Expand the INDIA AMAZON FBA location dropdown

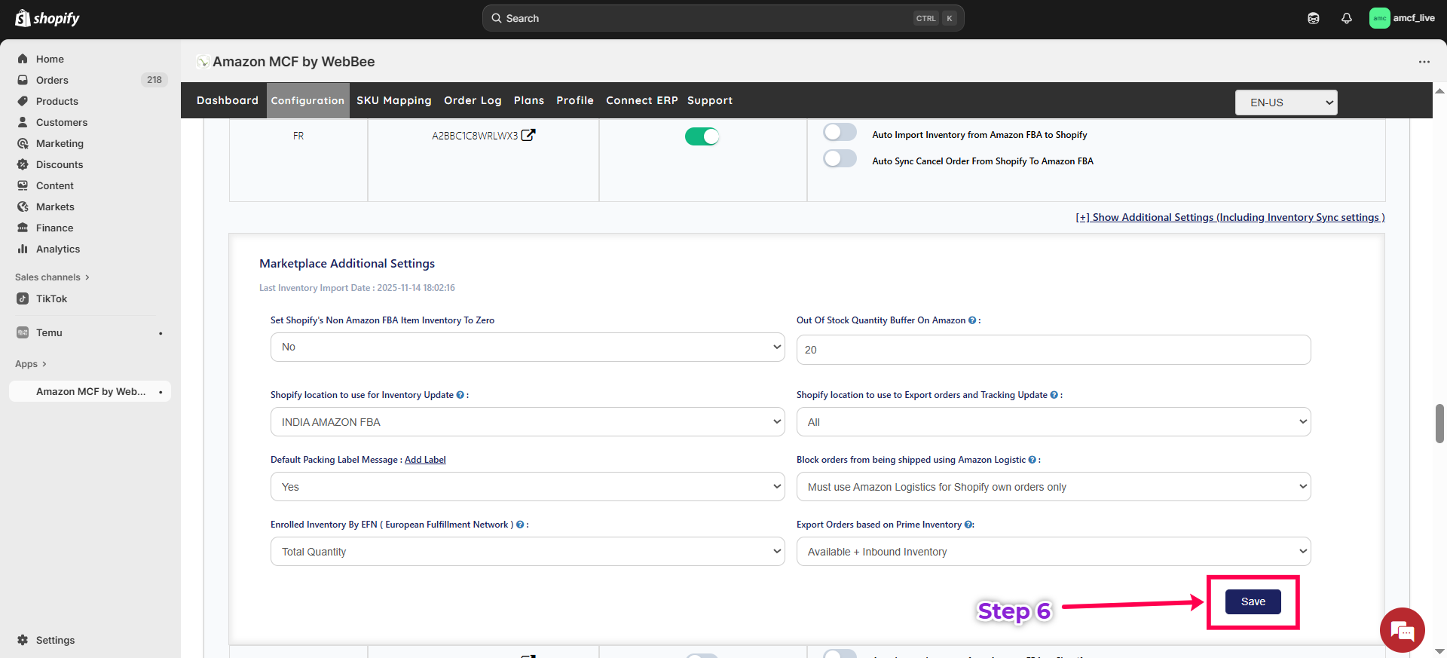(527, 422)
